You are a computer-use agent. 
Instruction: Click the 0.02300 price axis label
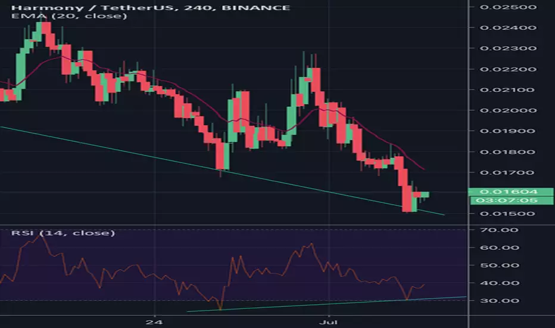click(x=508, y=48)
